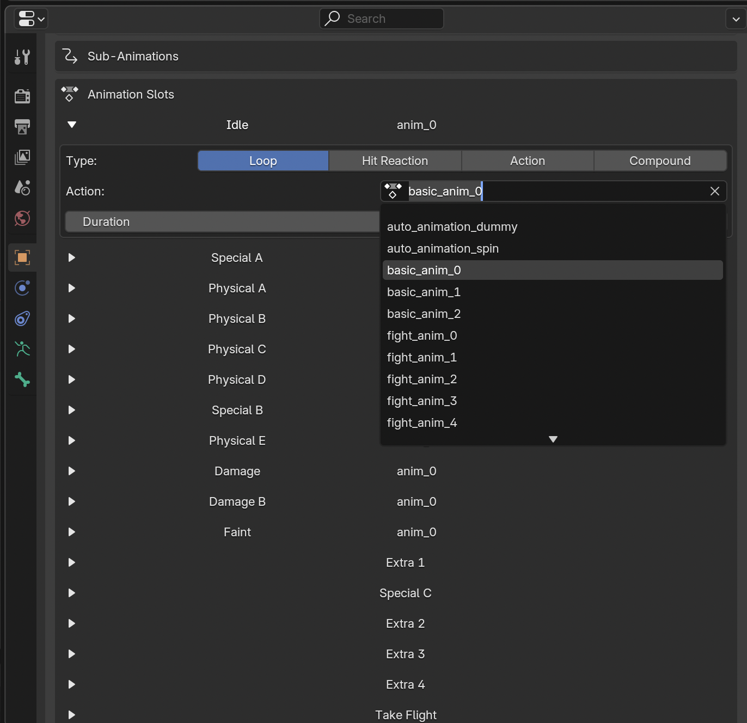Expand the Special B slot

pos(72,410)
